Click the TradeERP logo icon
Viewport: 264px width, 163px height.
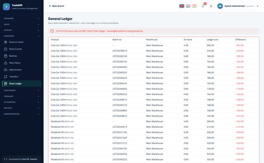coord(7,7)
